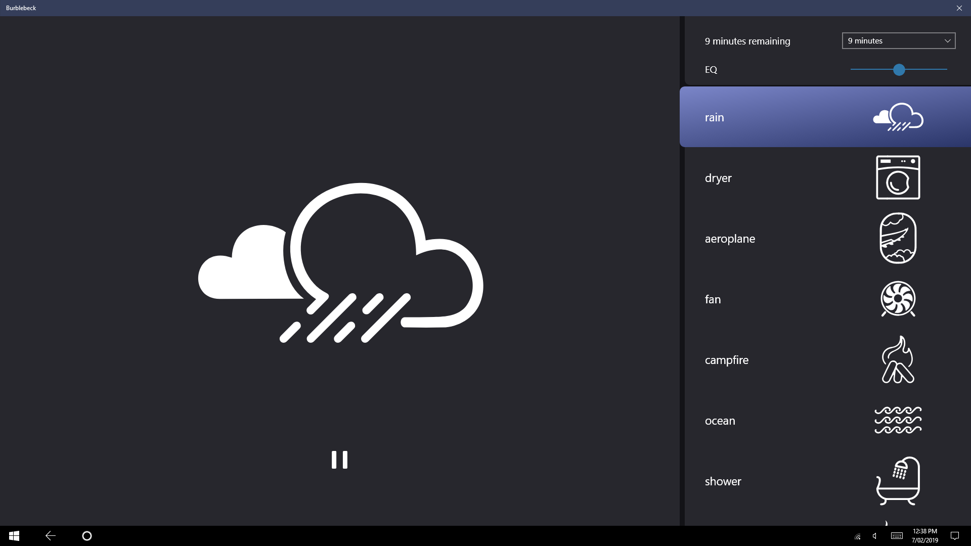The image size is (971, 546).
Task: Open the system volume tray icon
Action: pyautogui.click(x=874, y=536)
